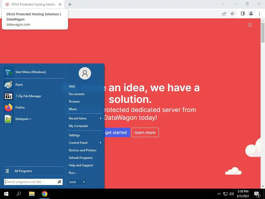Open the Chrome profile avatar

pyautogui.click(x=251, y=13)
